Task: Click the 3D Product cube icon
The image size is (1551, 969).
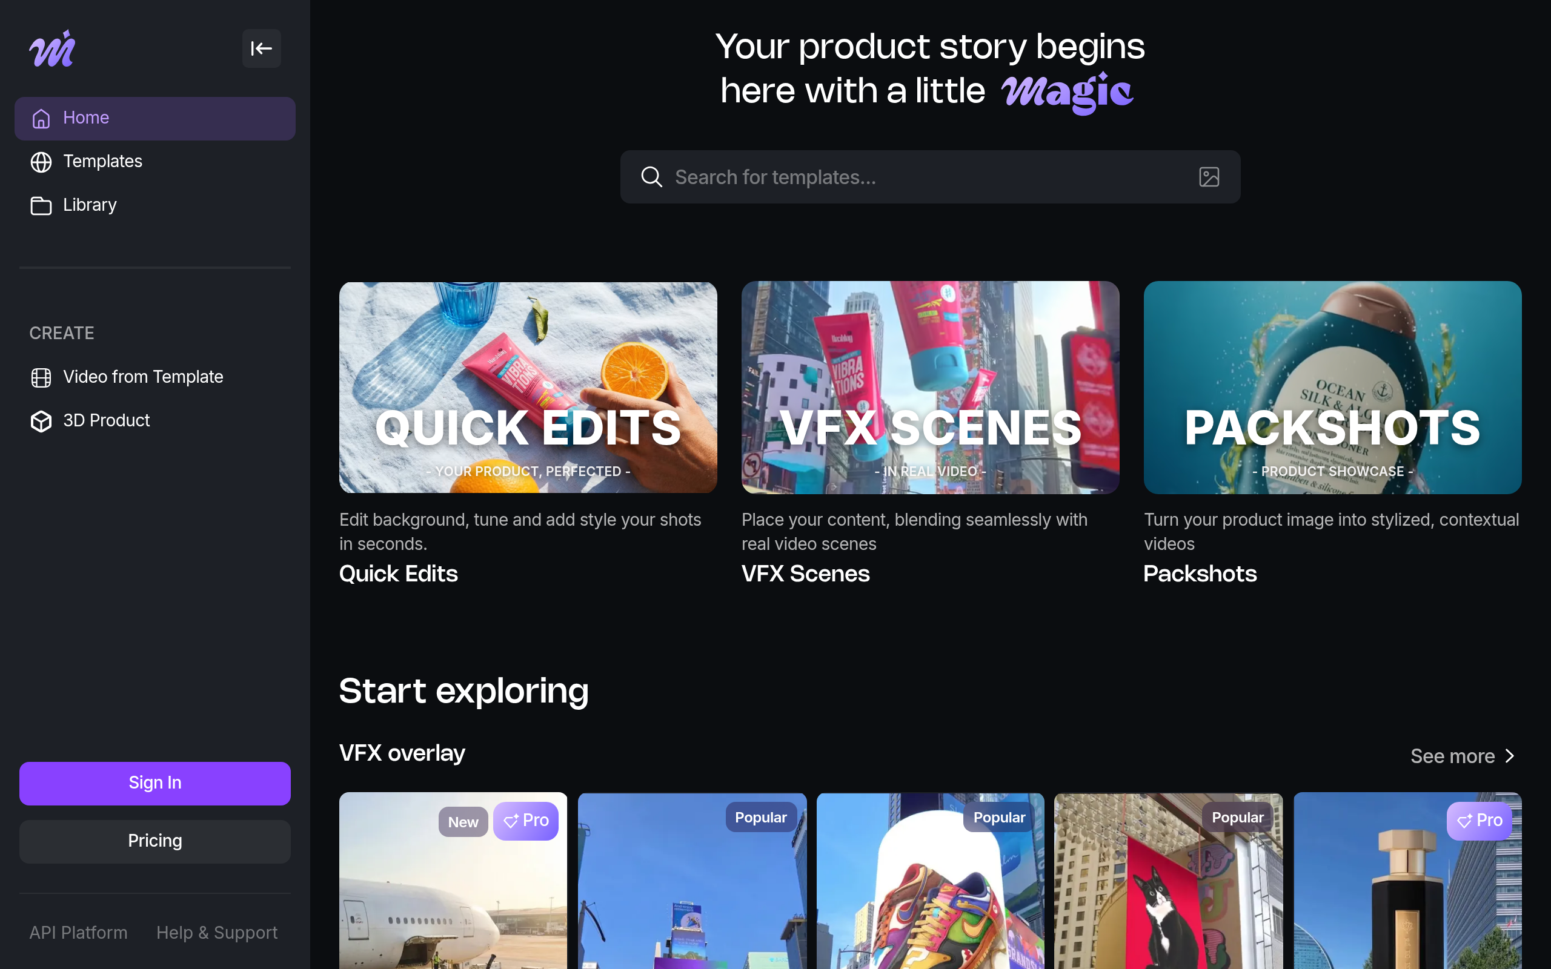Action: click(41, 421)
